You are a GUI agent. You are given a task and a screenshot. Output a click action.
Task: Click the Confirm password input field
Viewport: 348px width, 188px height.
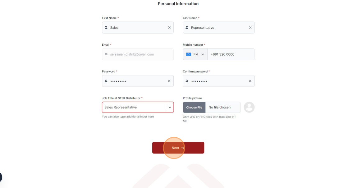coord(219,81)
